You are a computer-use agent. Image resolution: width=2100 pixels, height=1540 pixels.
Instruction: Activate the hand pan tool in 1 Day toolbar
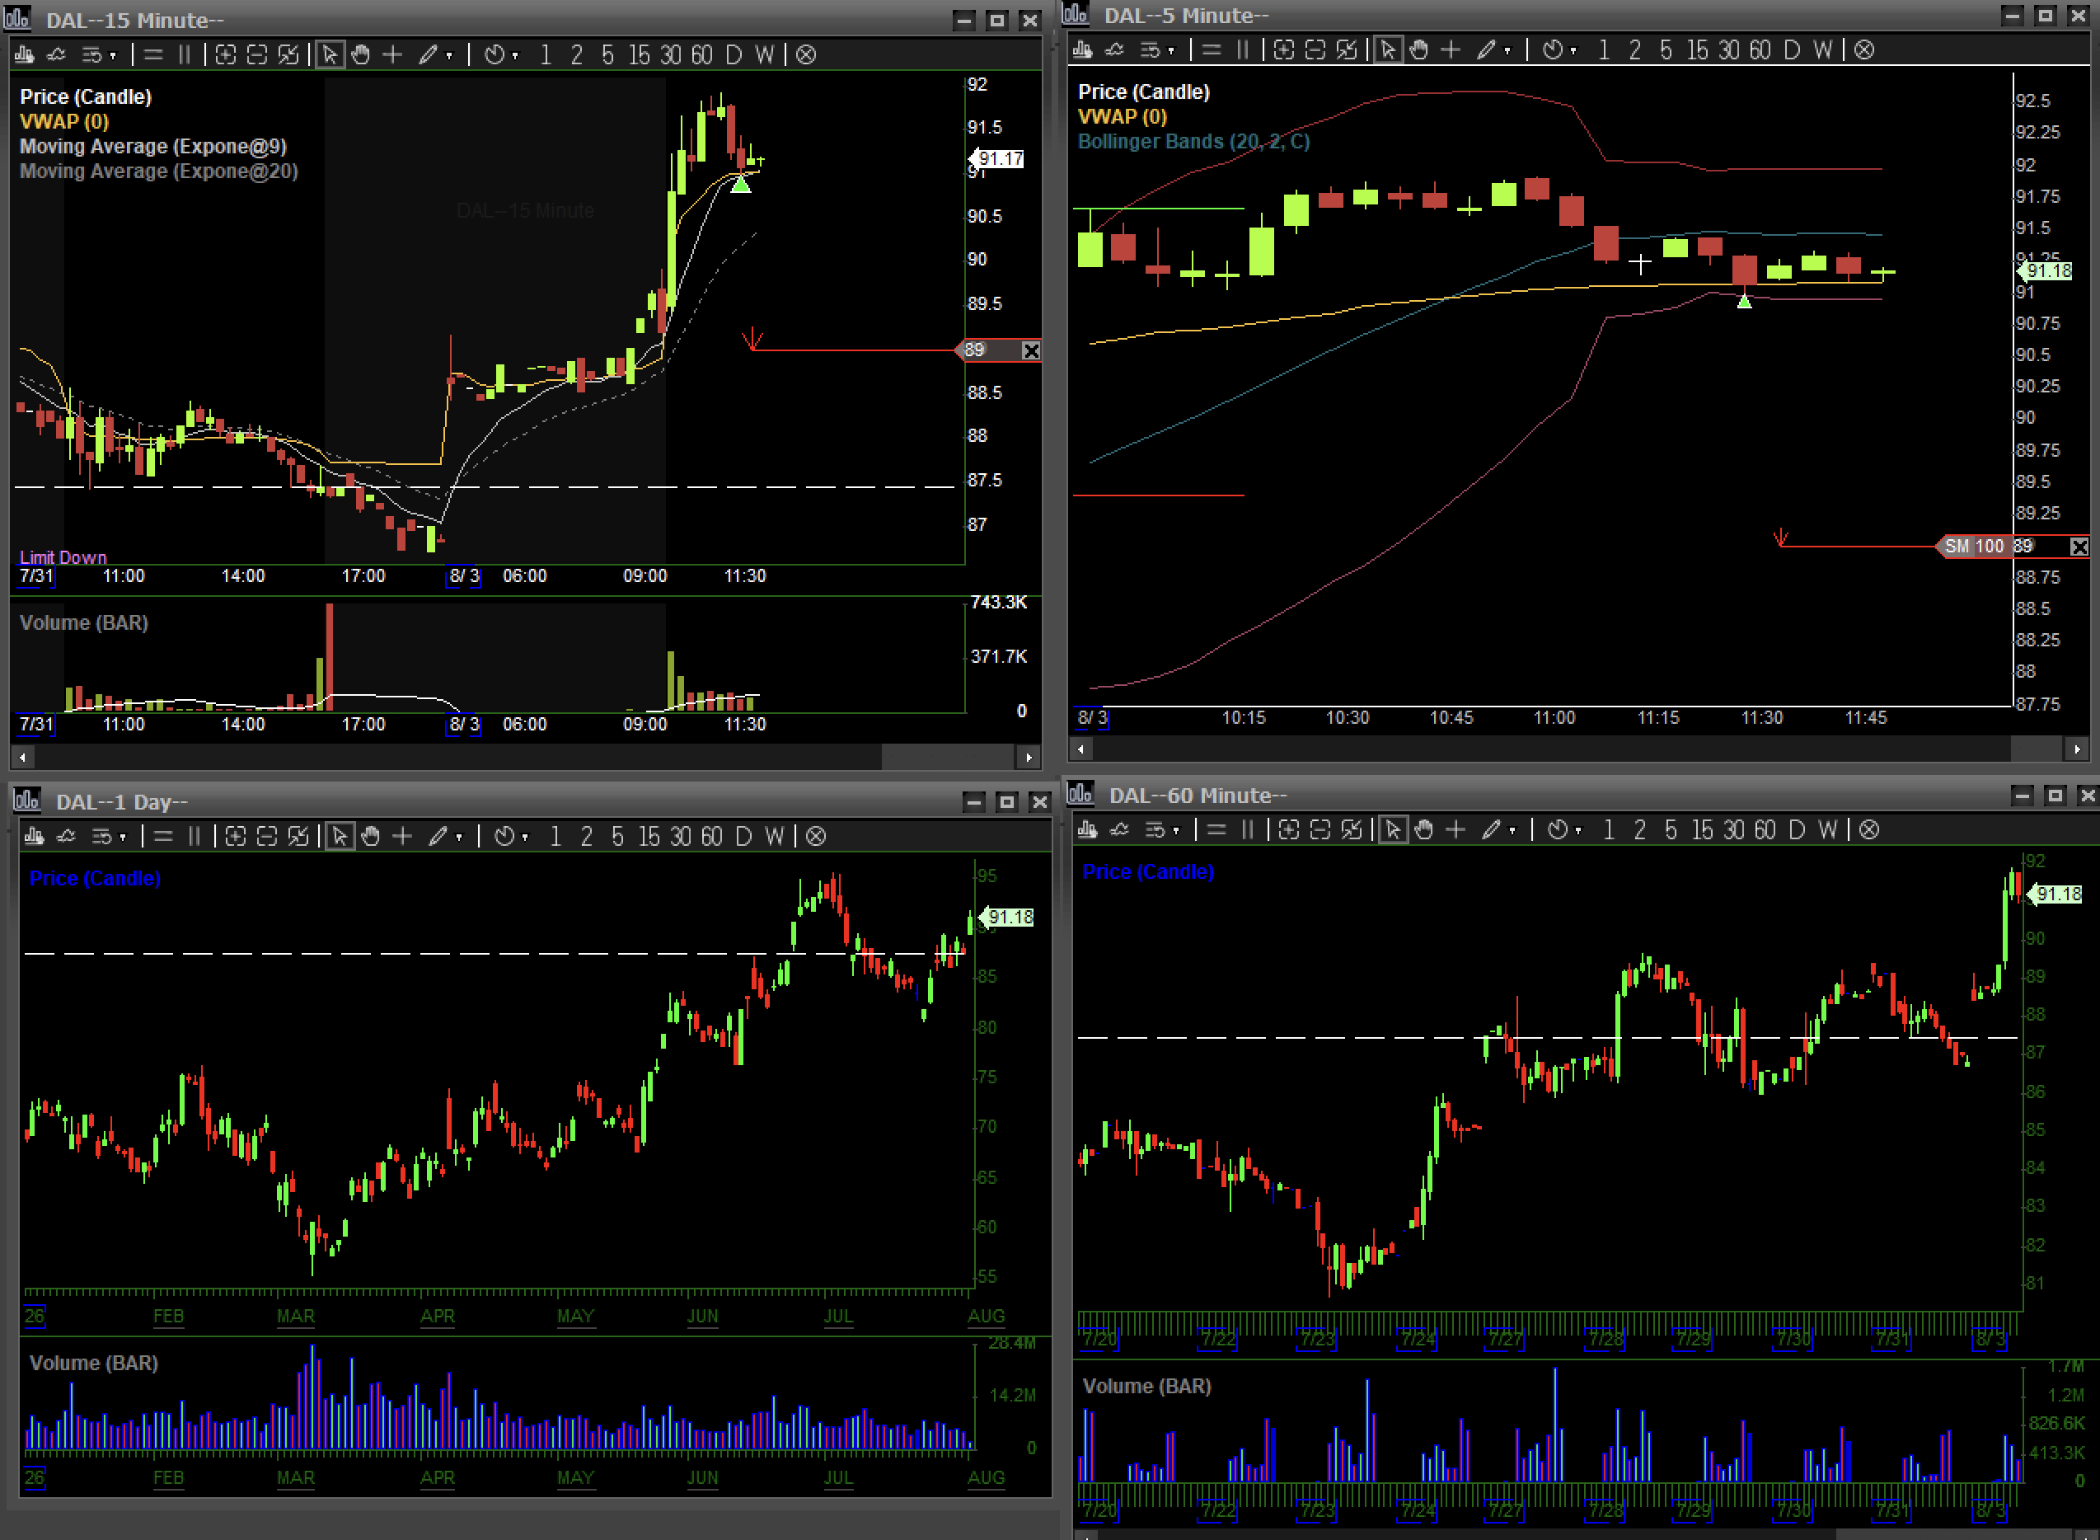tap(371, 836)
